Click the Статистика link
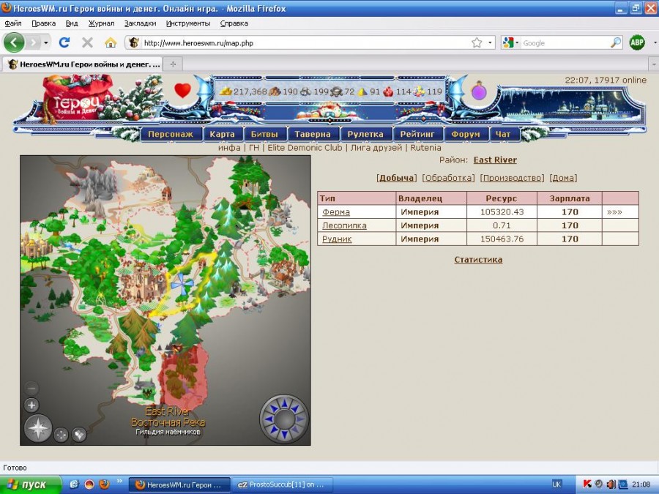 (x=478, y=260)
